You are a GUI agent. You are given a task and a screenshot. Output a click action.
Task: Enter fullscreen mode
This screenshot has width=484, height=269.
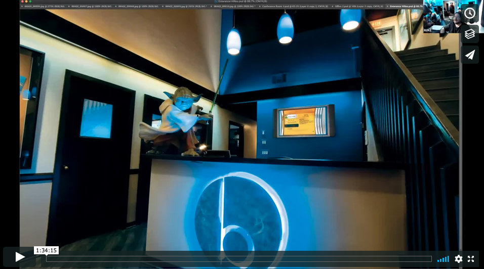471,259
